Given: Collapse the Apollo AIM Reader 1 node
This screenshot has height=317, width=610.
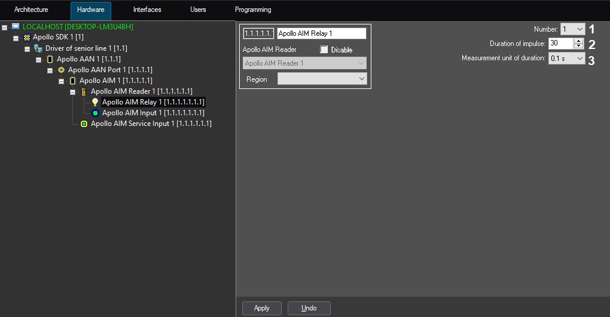Looking at the screenshot, I should (72, 93).
